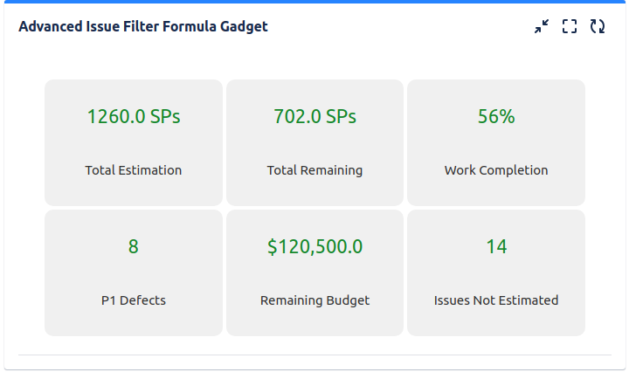Open the count 14 of unestimated issues

[x=496, y=246]
